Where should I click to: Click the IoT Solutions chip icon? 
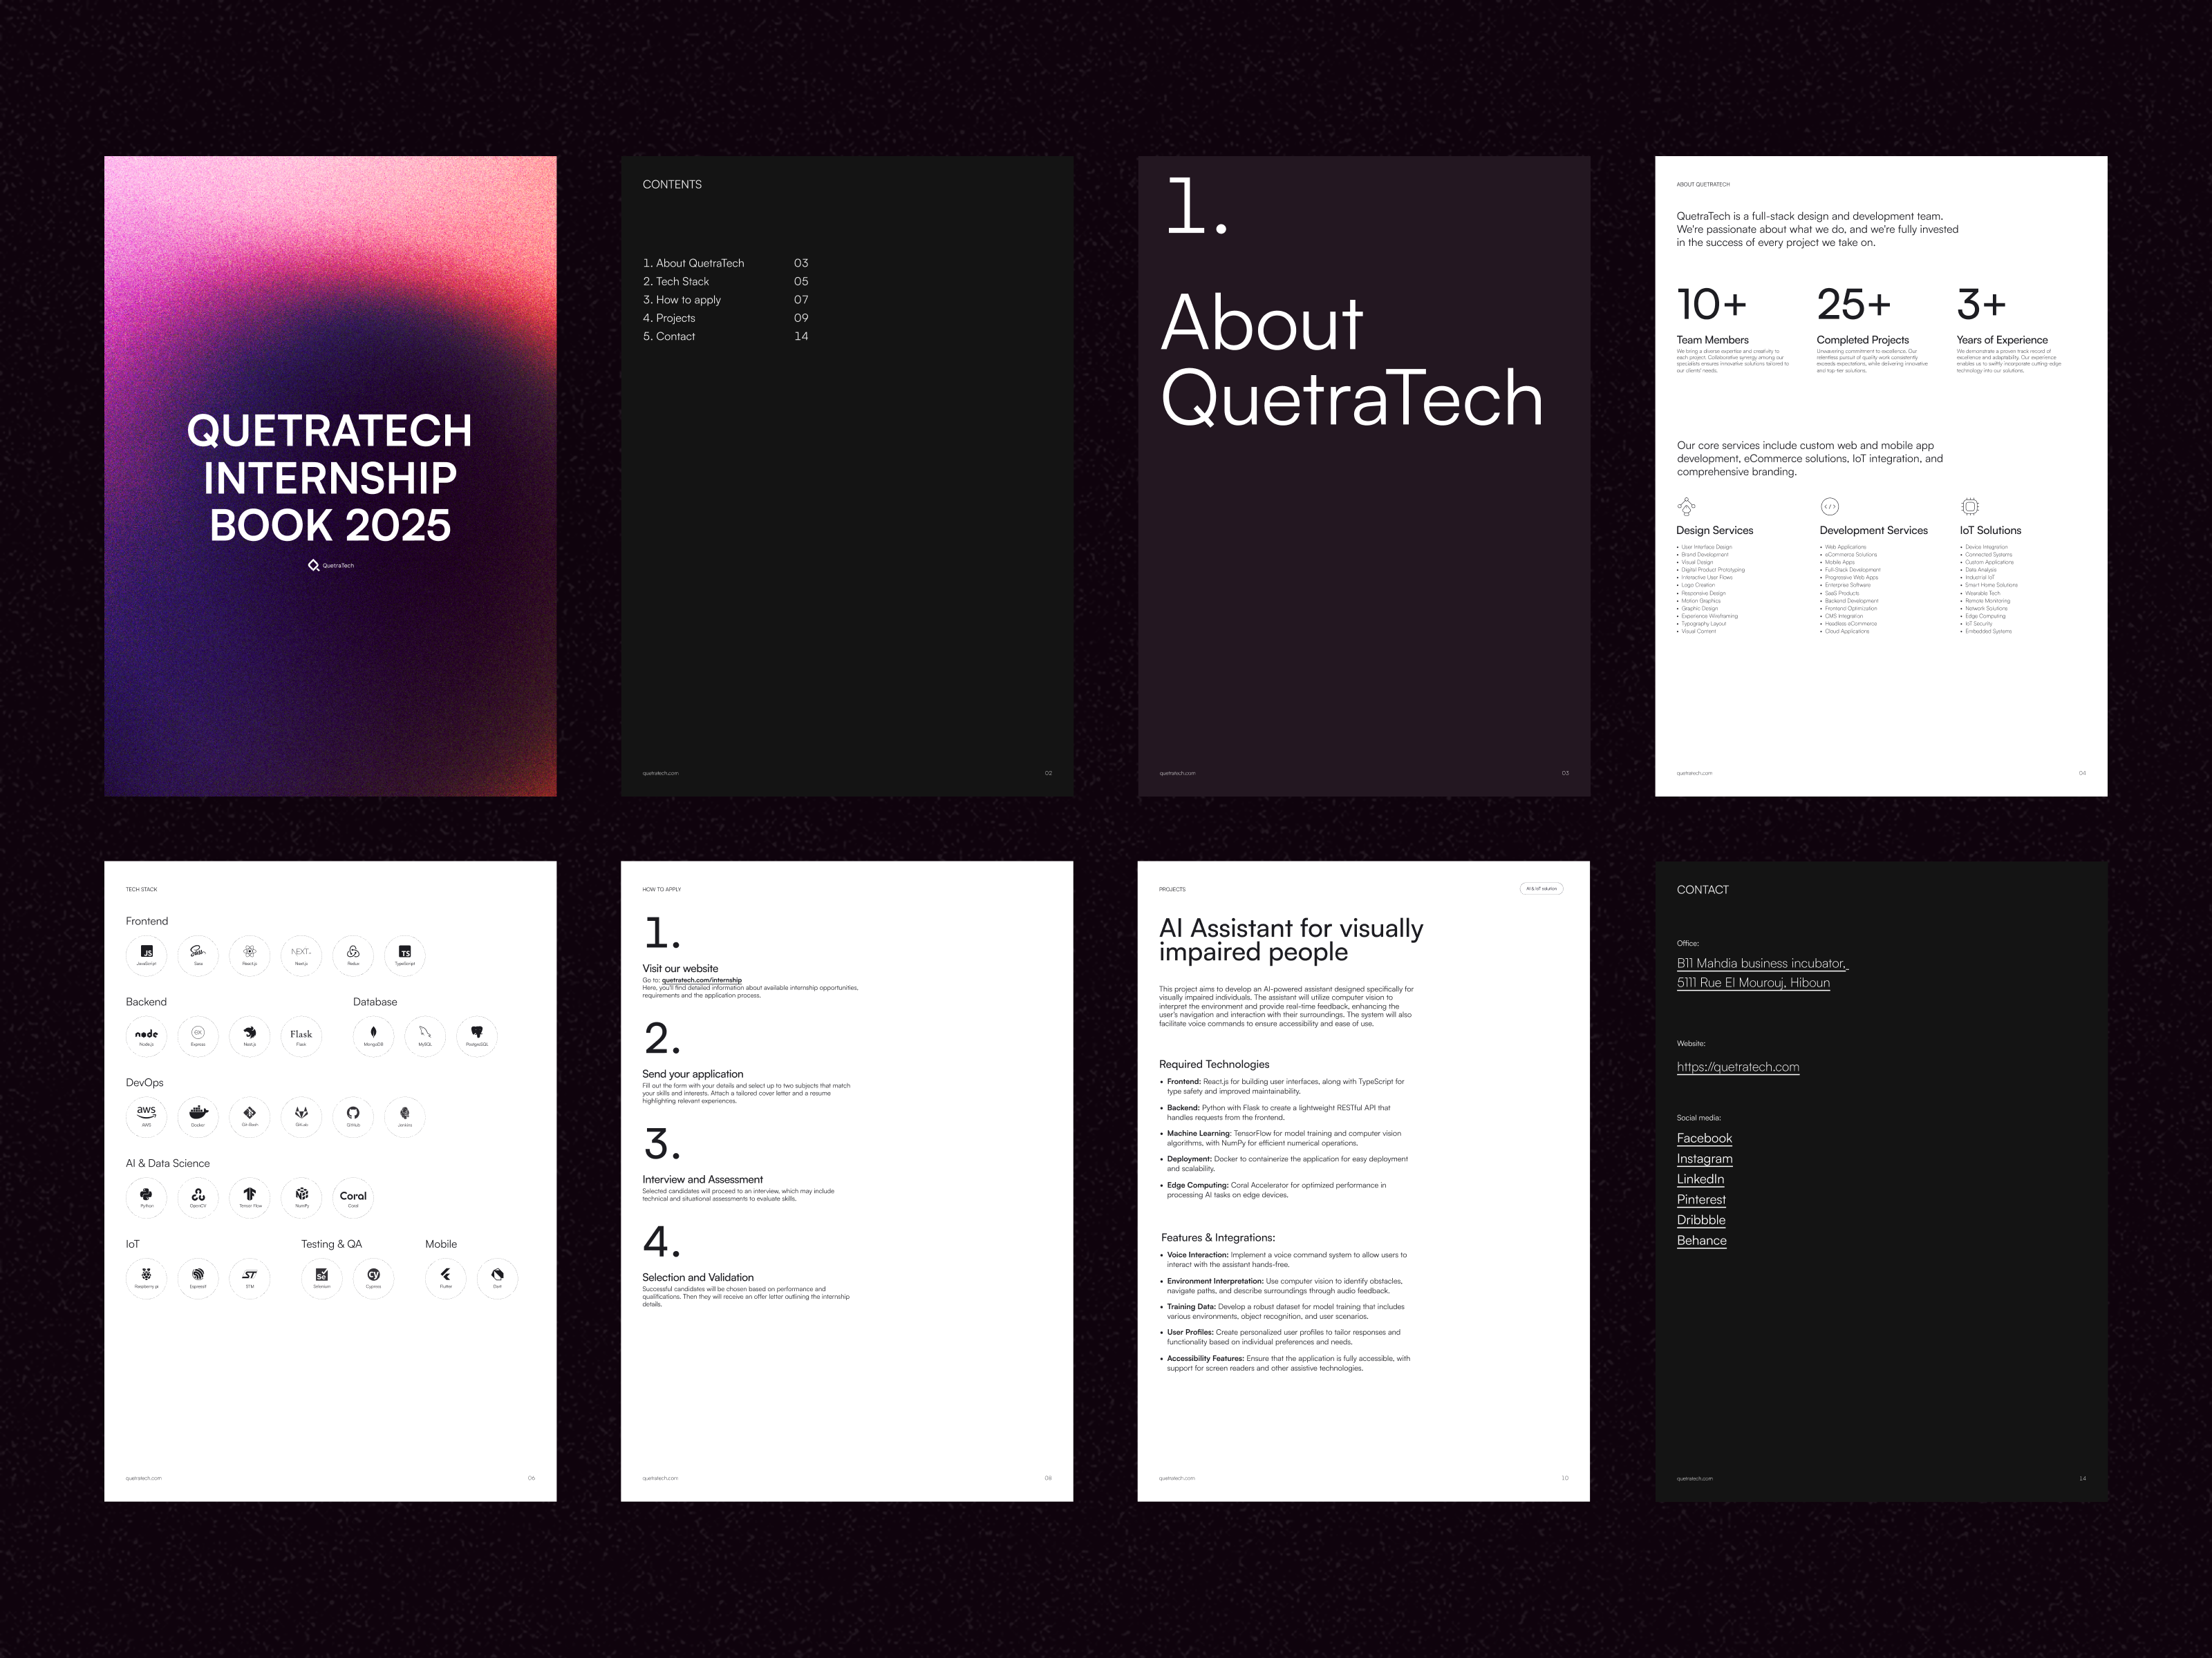pyautogui.click(x=1970, y=506)
